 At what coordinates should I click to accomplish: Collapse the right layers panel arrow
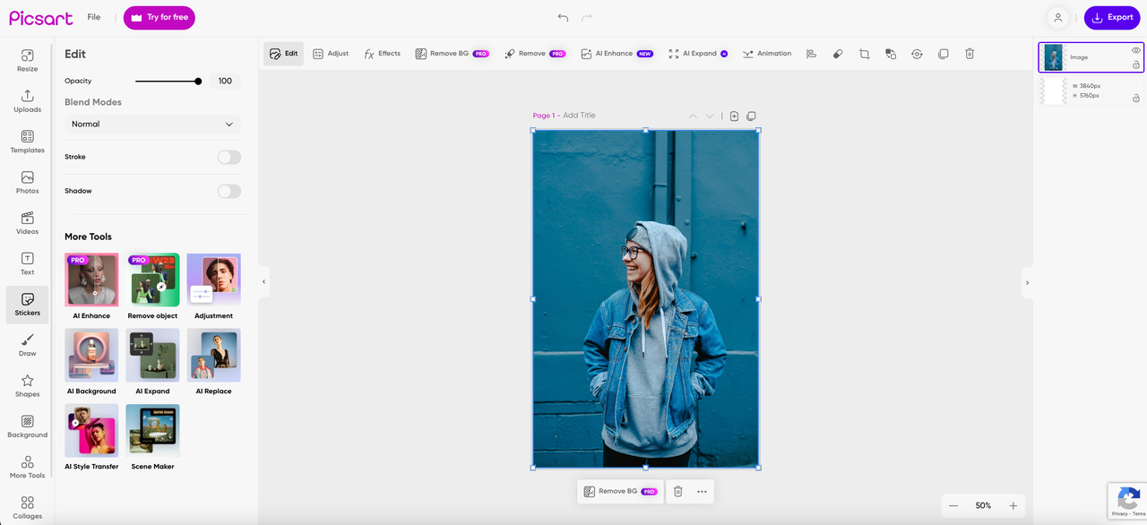(1027, 282)
